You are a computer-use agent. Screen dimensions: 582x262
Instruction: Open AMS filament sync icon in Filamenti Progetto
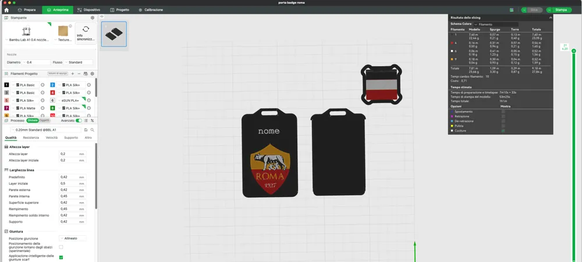pyautogui.click(x=86, y=74)
